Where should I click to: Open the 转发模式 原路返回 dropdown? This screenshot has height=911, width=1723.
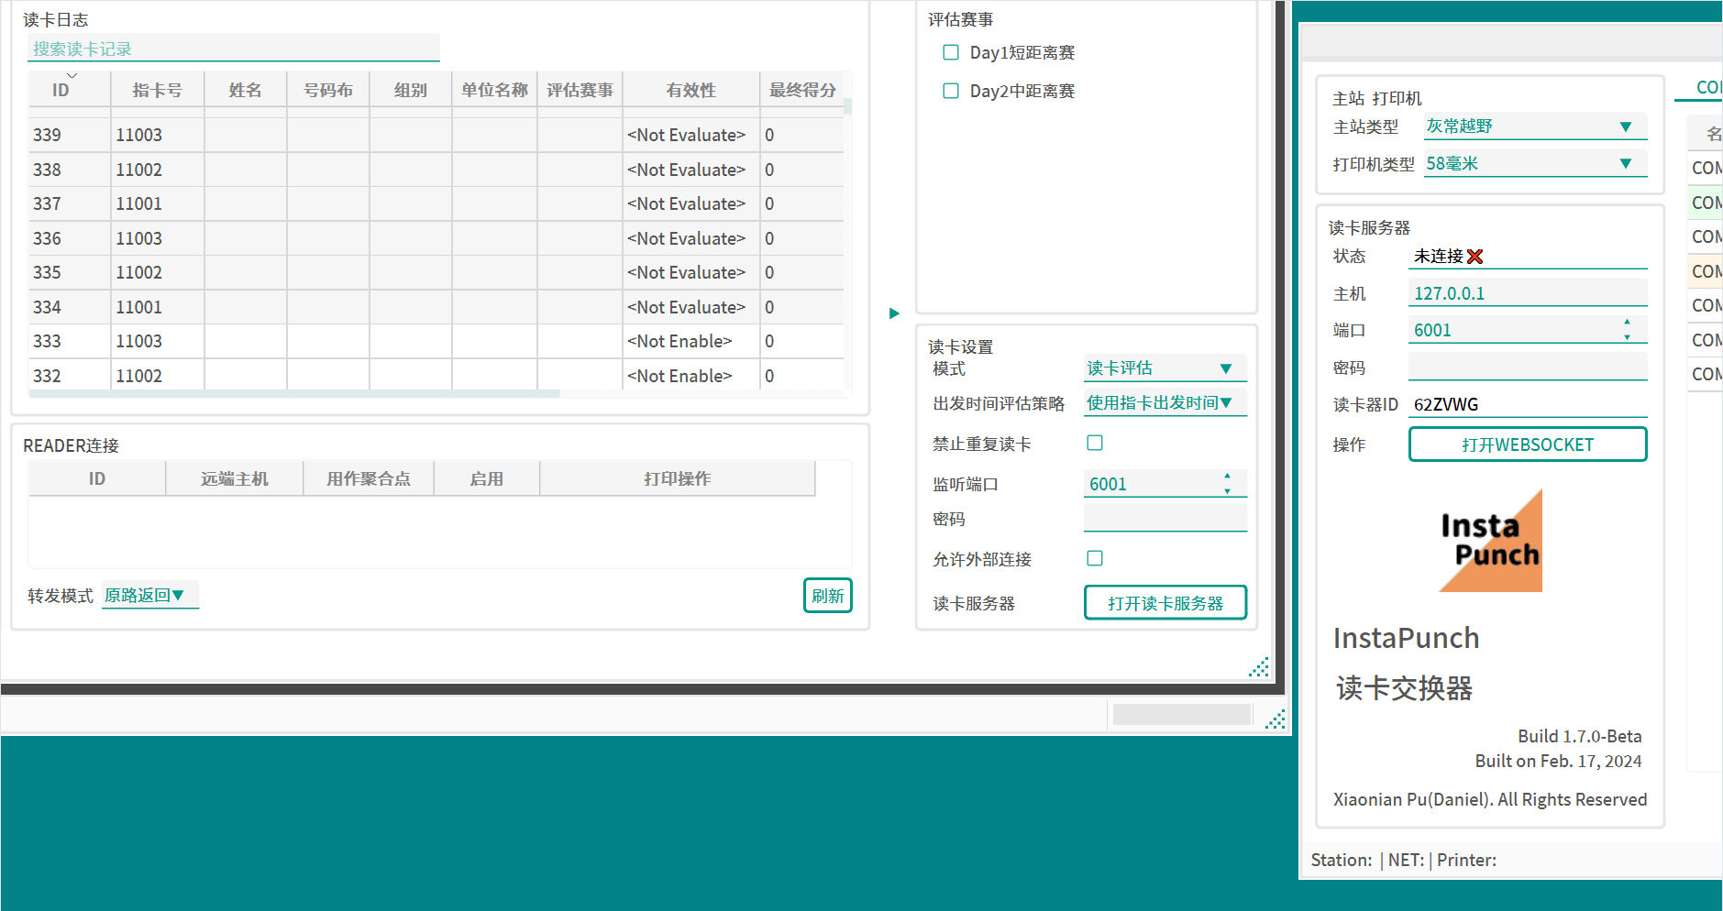(x=149, y=596)
